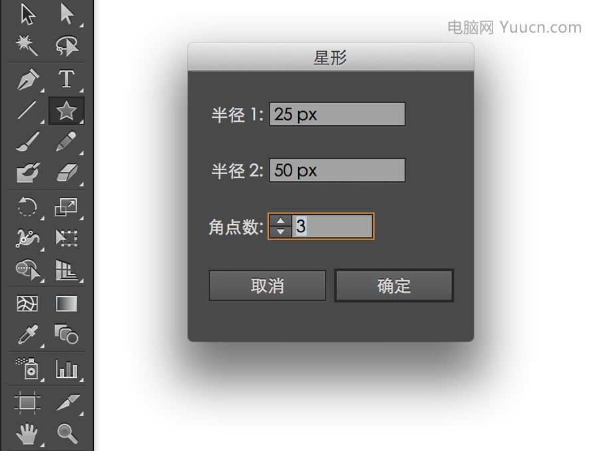
Task: Select the Mesh tool
Action: 27,304
